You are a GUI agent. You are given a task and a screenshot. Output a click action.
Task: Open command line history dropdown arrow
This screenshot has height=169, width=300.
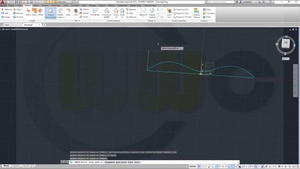pos(238,162)
